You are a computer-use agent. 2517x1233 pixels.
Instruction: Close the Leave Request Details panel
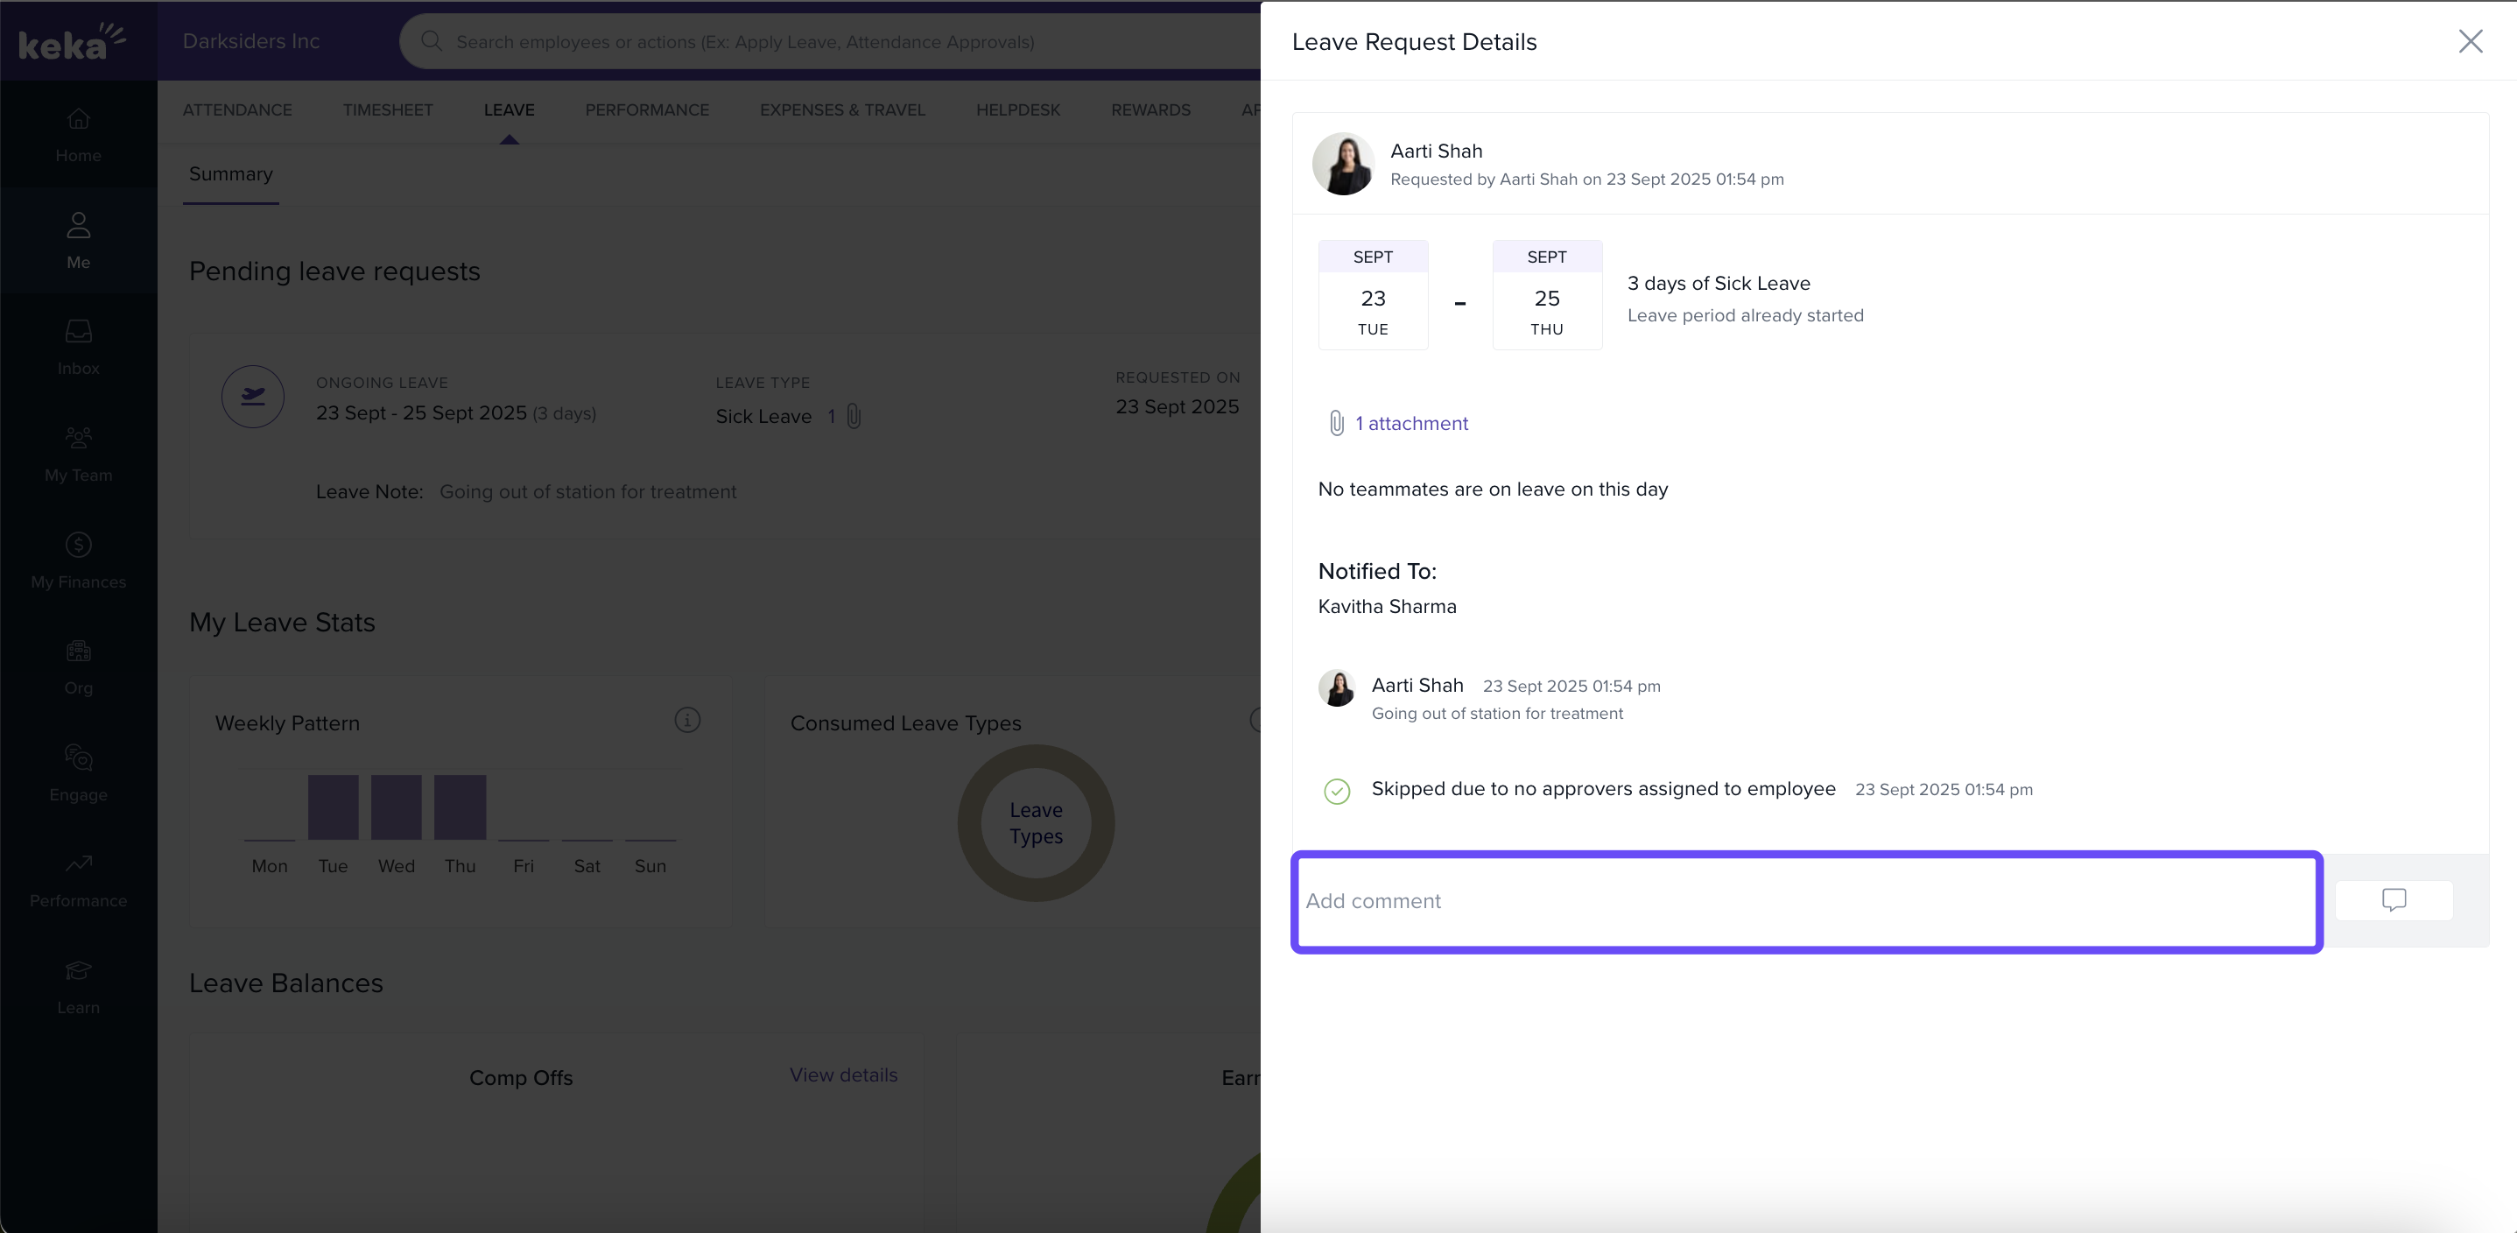click(2470, 41)
